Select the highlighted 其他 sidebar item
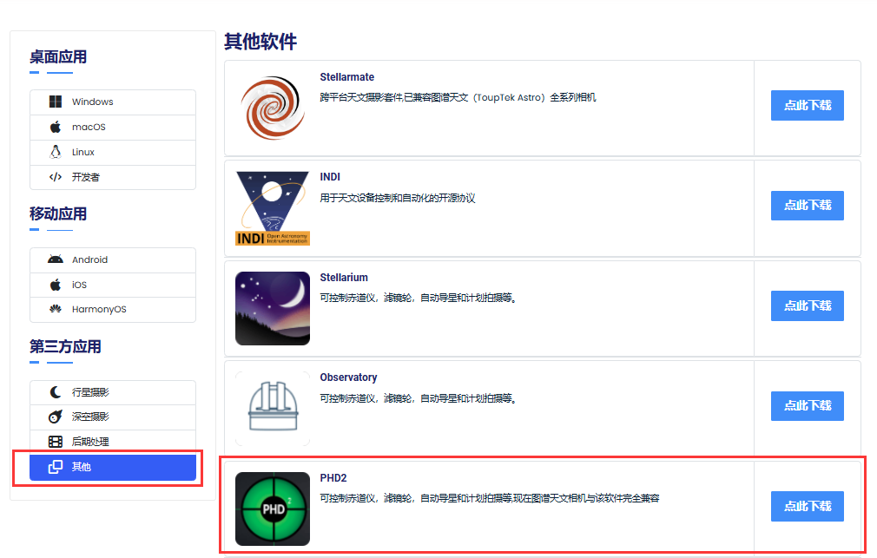The image size is (877, 558). [113, 468]
